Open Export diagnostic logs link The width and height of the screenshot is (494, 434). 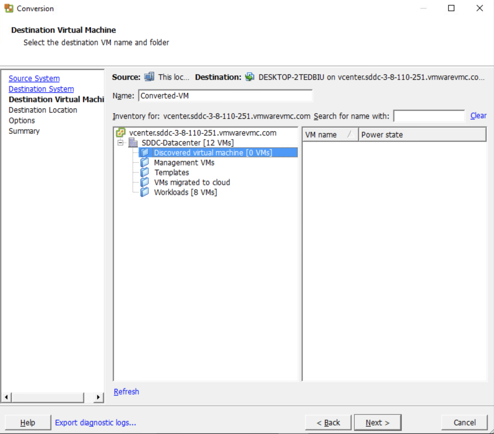click(95, 423)
